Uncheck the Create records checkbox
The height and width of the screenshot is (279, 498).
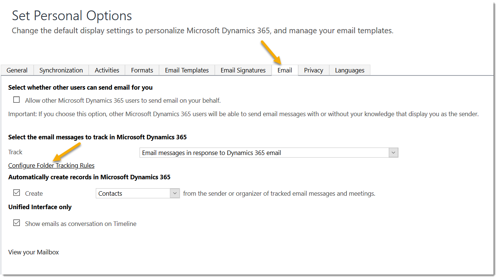pos(16,193)
